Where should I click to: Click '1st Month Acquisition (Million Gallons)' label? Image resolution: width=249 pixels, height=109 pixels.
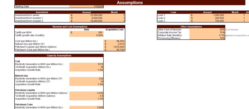[35, 96]
